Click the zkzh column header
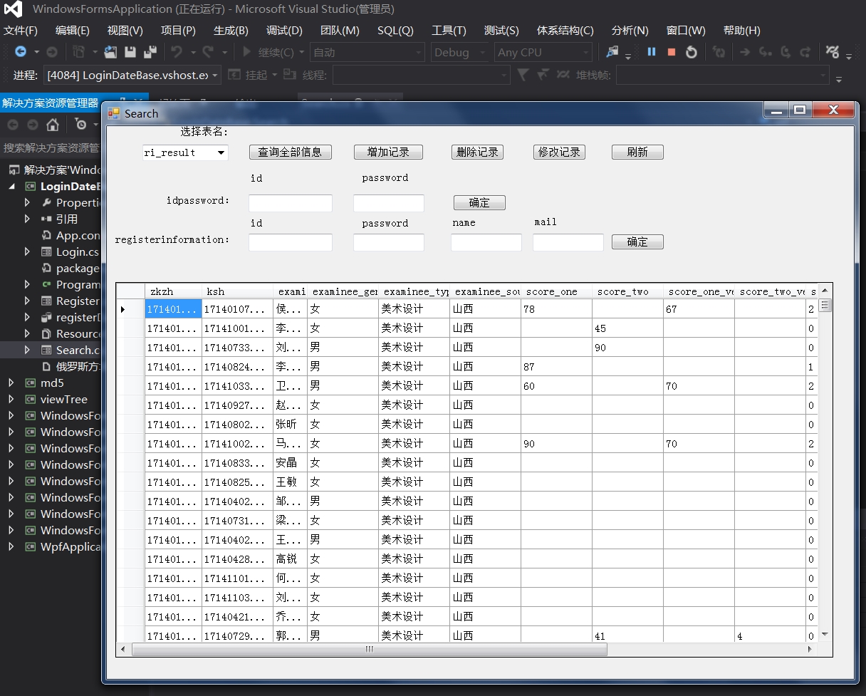This screenshot has height=696, width=866. pyautogui.click(x=173, y=291)
